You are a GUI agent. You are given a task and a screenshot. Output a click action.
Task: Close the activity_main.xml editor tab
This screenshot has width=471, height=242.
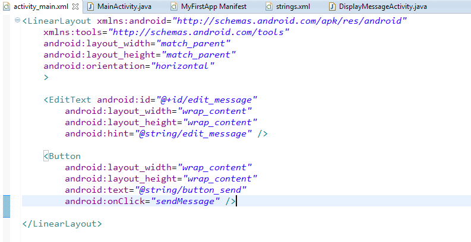point(75,7)
